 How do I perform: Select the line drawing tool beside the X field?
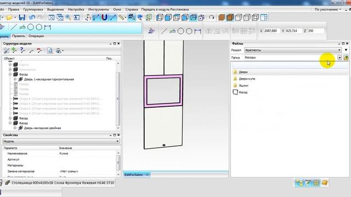tap(164, 31)
